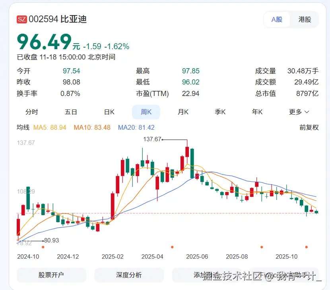330x290 pixels.
Task: Click the orange event dot below 2024-10
Action: [43, 247]
